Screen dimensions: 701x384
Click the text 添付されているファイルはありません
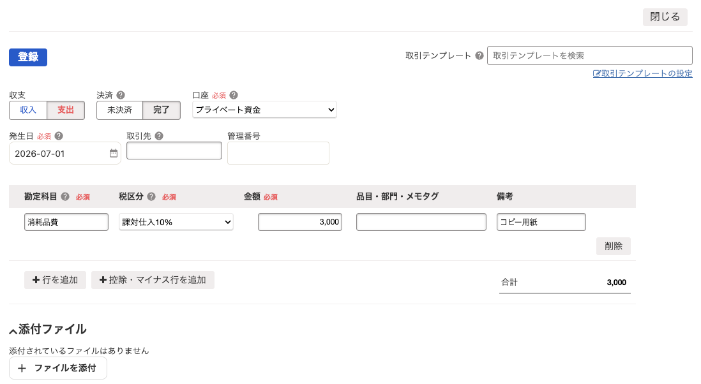[79, 351]
